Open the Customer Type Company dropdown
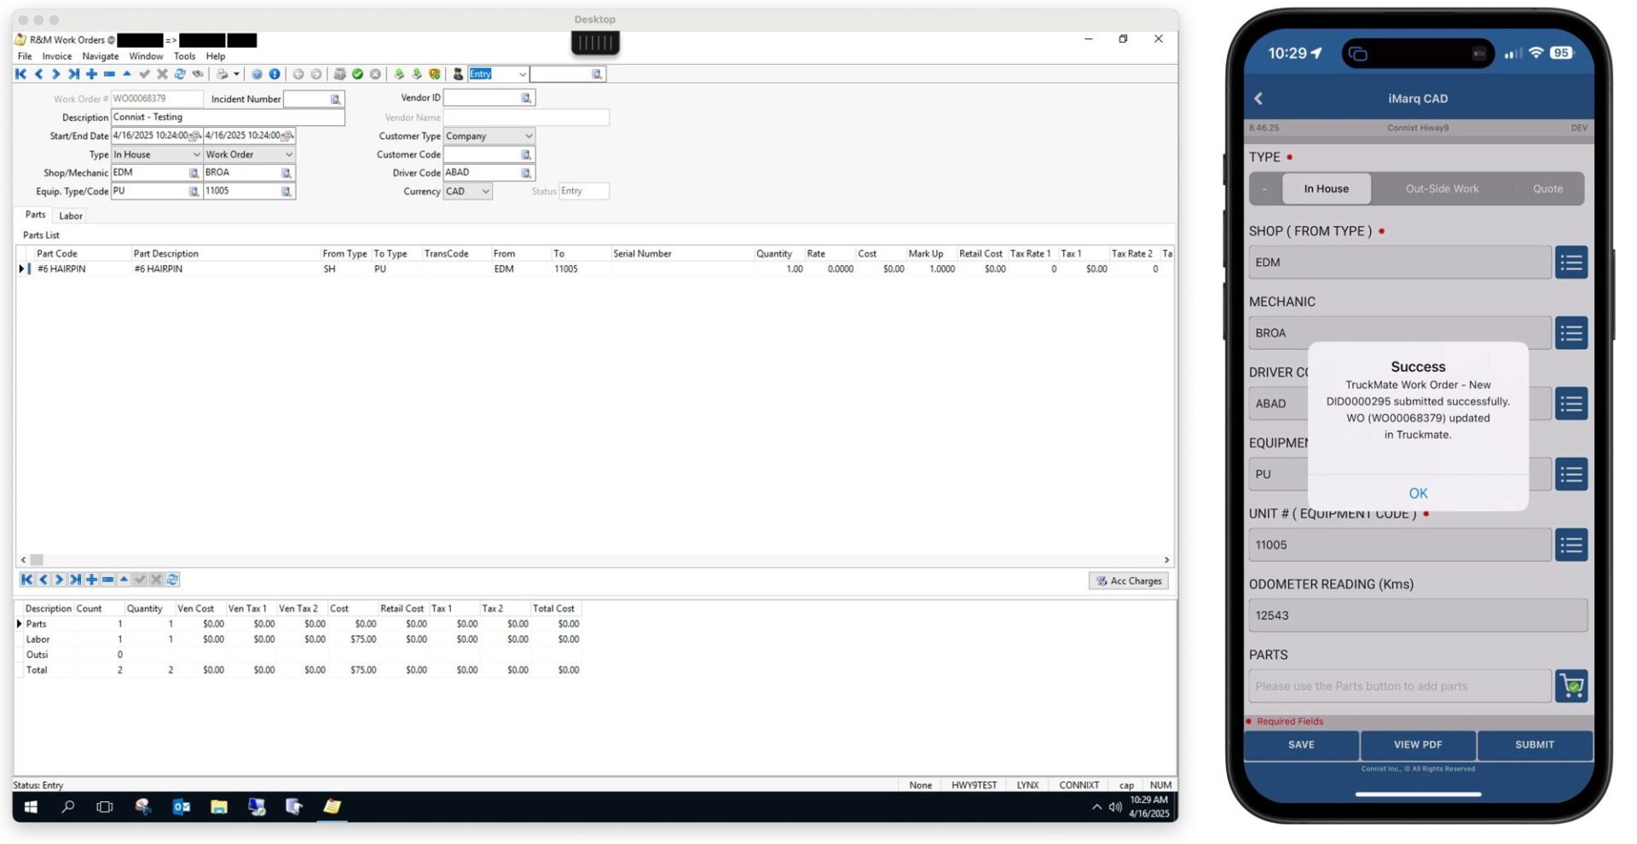 (x=527, y=136)
